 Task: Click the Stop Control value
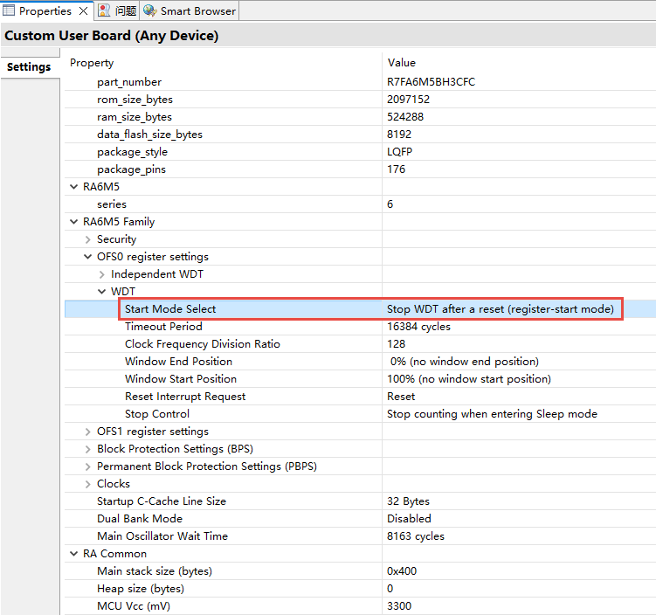(x=492, y=414)
